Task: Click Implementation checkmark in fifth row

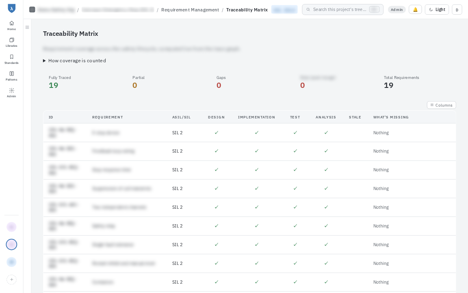Action: click(256, 207)
